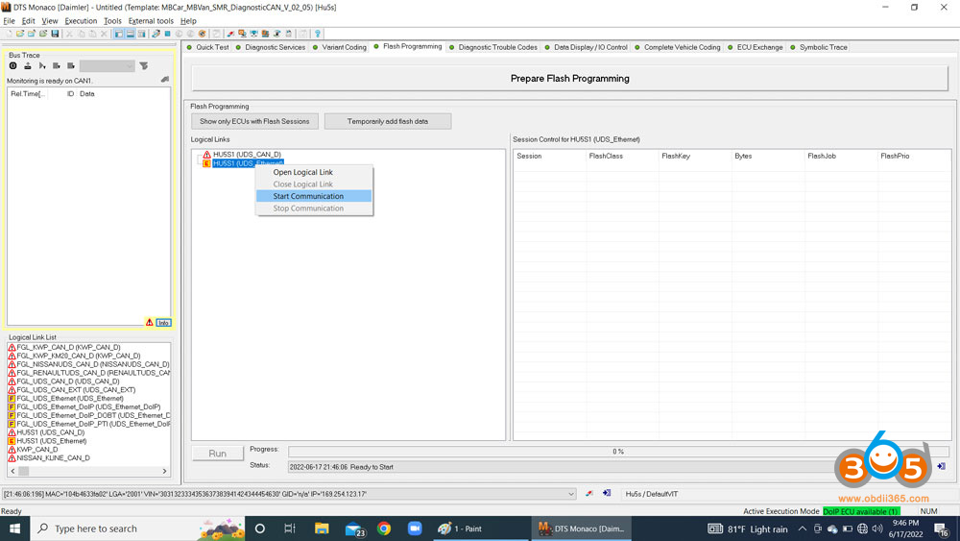Open the Bus Trace dropdown combo box
960x541 pixels.
107,66
